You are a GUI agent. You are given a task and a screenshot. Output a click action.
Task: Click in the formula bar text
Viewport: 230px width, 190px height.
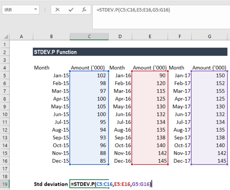click(133, 10)
